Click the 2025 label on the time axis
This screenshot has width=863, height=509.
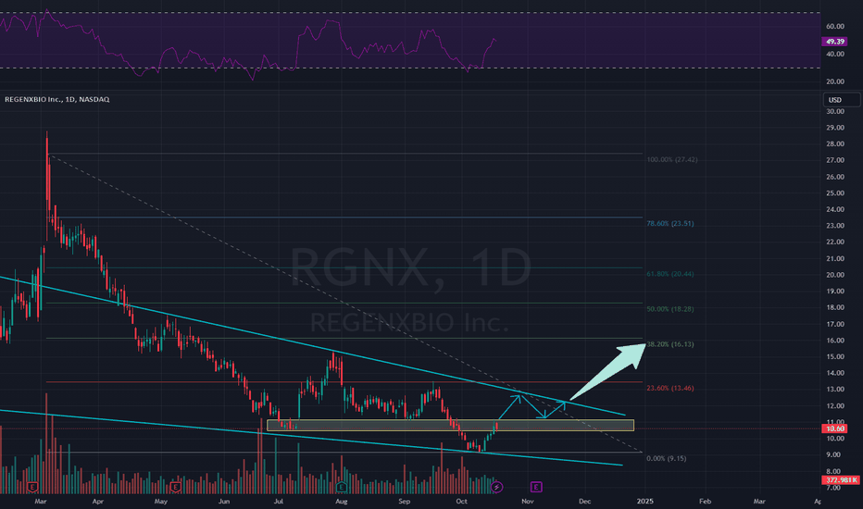point(645,502)
